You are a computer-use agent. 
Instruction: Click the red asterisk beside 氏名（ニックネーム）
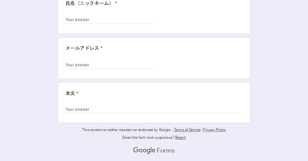pyautogui.click(x=116, y=3)
